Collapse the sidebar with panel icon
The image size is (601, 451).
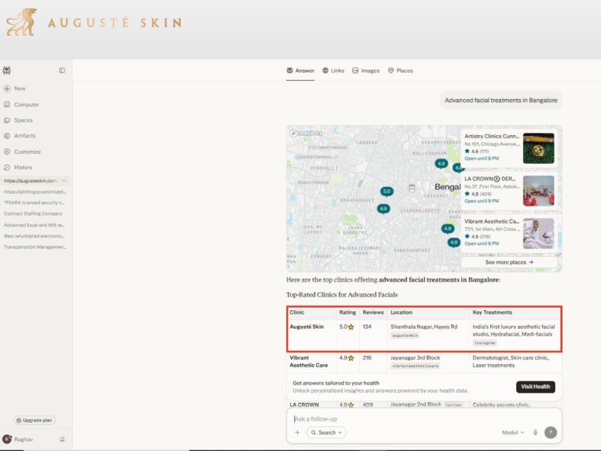click(62, 70)
